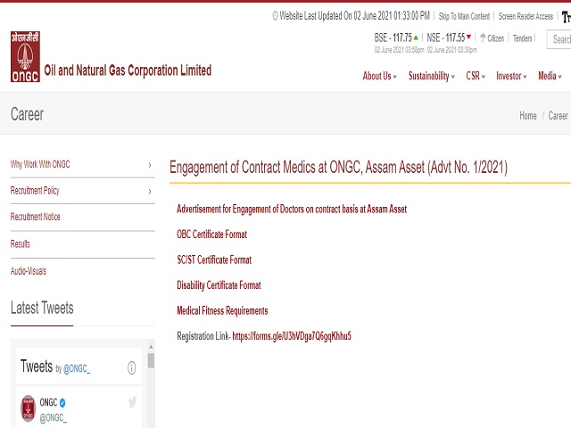Click Home in the breadcrumb
The width and height of the screenshot is (571, 428).
click(x=528, y=115)
